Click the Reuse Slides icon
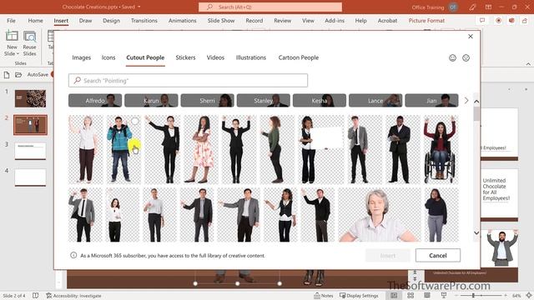Viewport: 534px width, 300px height. 30,36
